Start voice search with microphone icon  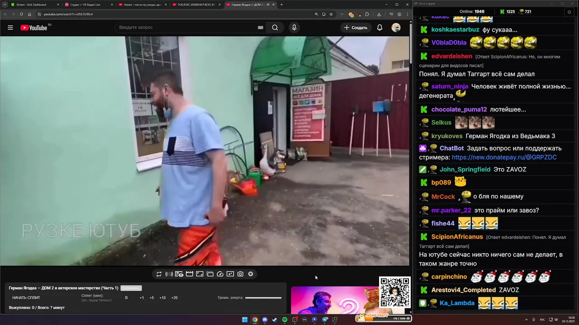point(294,28)
